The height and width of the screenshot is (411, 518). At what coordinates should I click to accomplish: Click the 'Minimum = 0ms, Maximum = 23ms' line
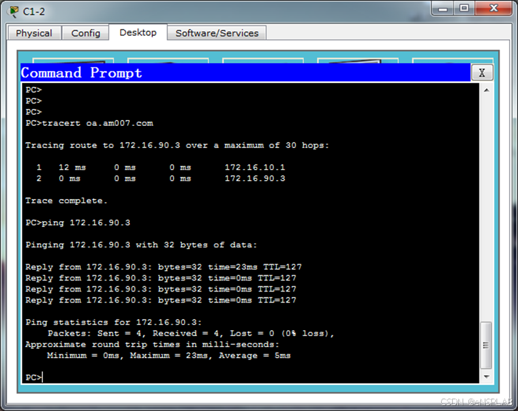tap(169, 356)
